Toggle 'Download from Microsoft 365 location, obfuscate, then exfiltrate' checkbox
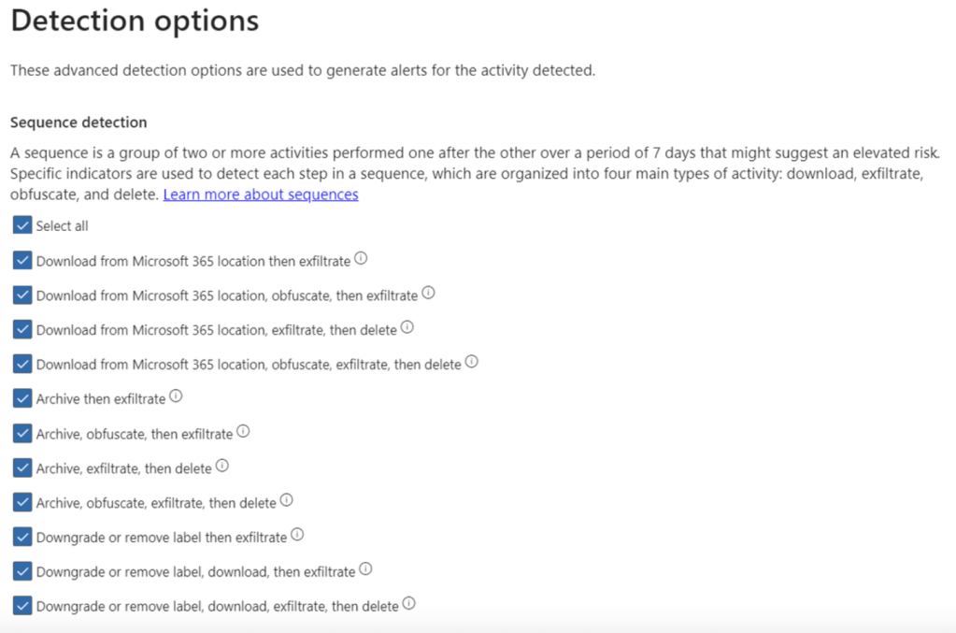Image resolution: width=956 pixels, height=633 pixels. click(22, 295)
